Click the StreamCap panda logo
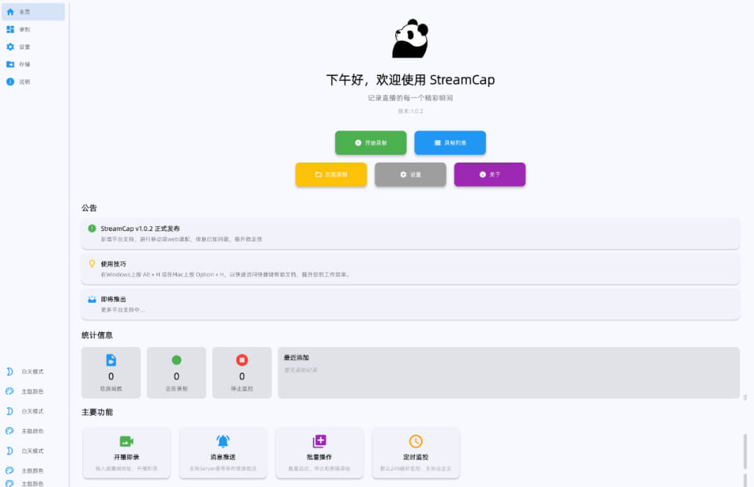This screenshot has width=754, height=487. click(409, 38)
